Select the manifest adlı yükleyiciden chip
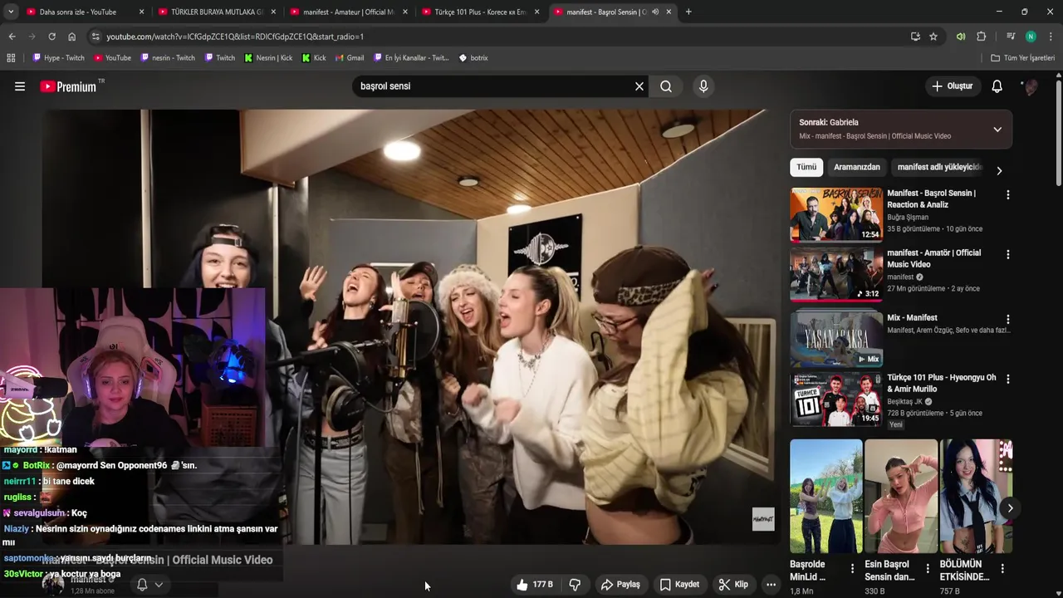 pos(938,167)
